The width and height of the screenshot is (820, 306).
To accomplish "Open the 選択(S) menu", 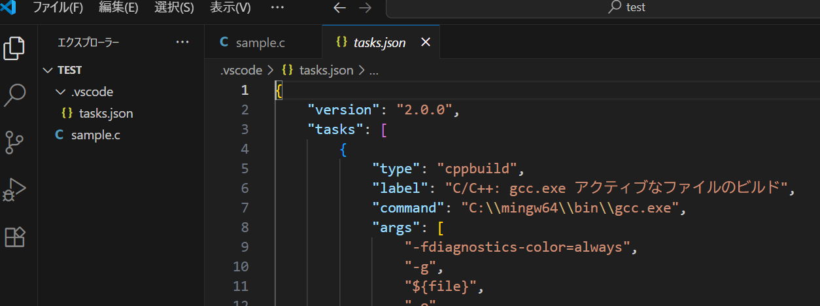I will point(174,7).
